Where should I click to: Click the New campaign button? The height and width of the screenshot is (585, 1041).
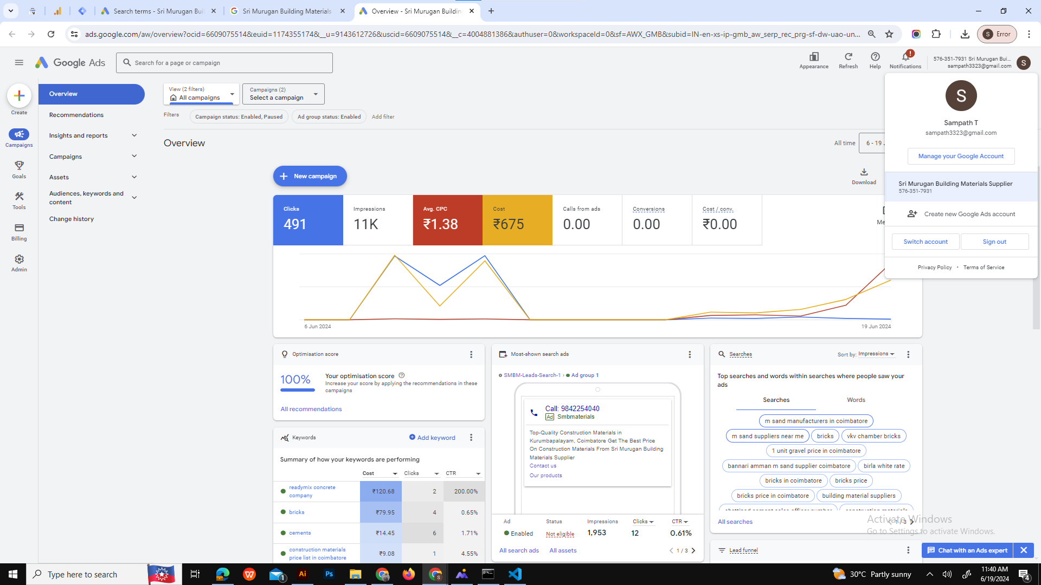[310, 176]
